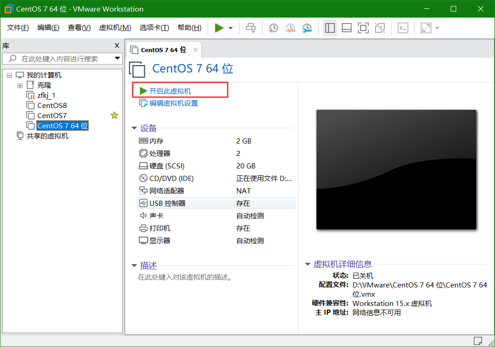Select the 网络适配器 device row
The height and width of the screenshot is (347, 495).
(216, 191)
